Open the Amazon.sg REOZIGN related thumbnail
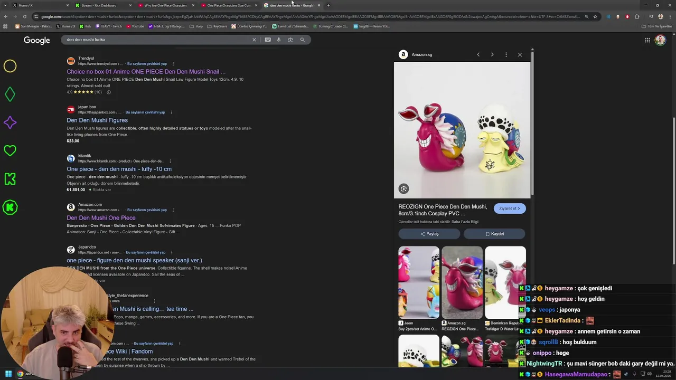The height and width of the screenshot is (380, 676). click(462, 282)
